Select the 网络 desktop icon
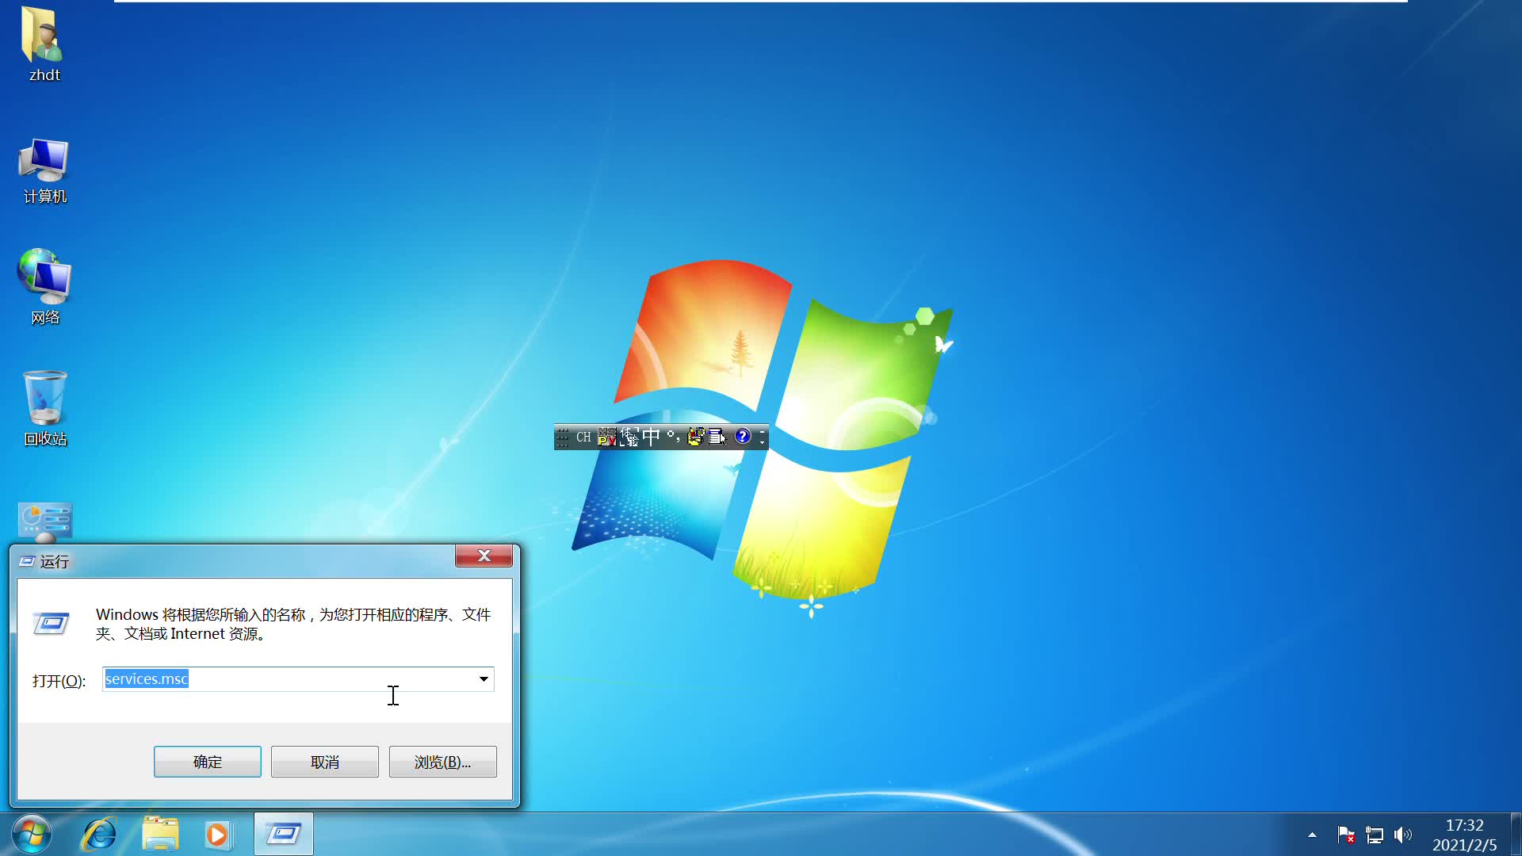1522x856 pixels. point(44,286)
